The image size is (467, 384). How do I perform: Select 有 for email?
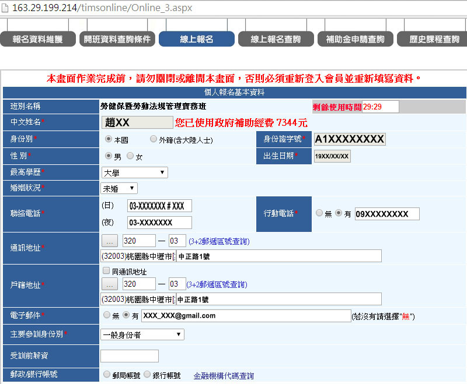coord(126,315)
